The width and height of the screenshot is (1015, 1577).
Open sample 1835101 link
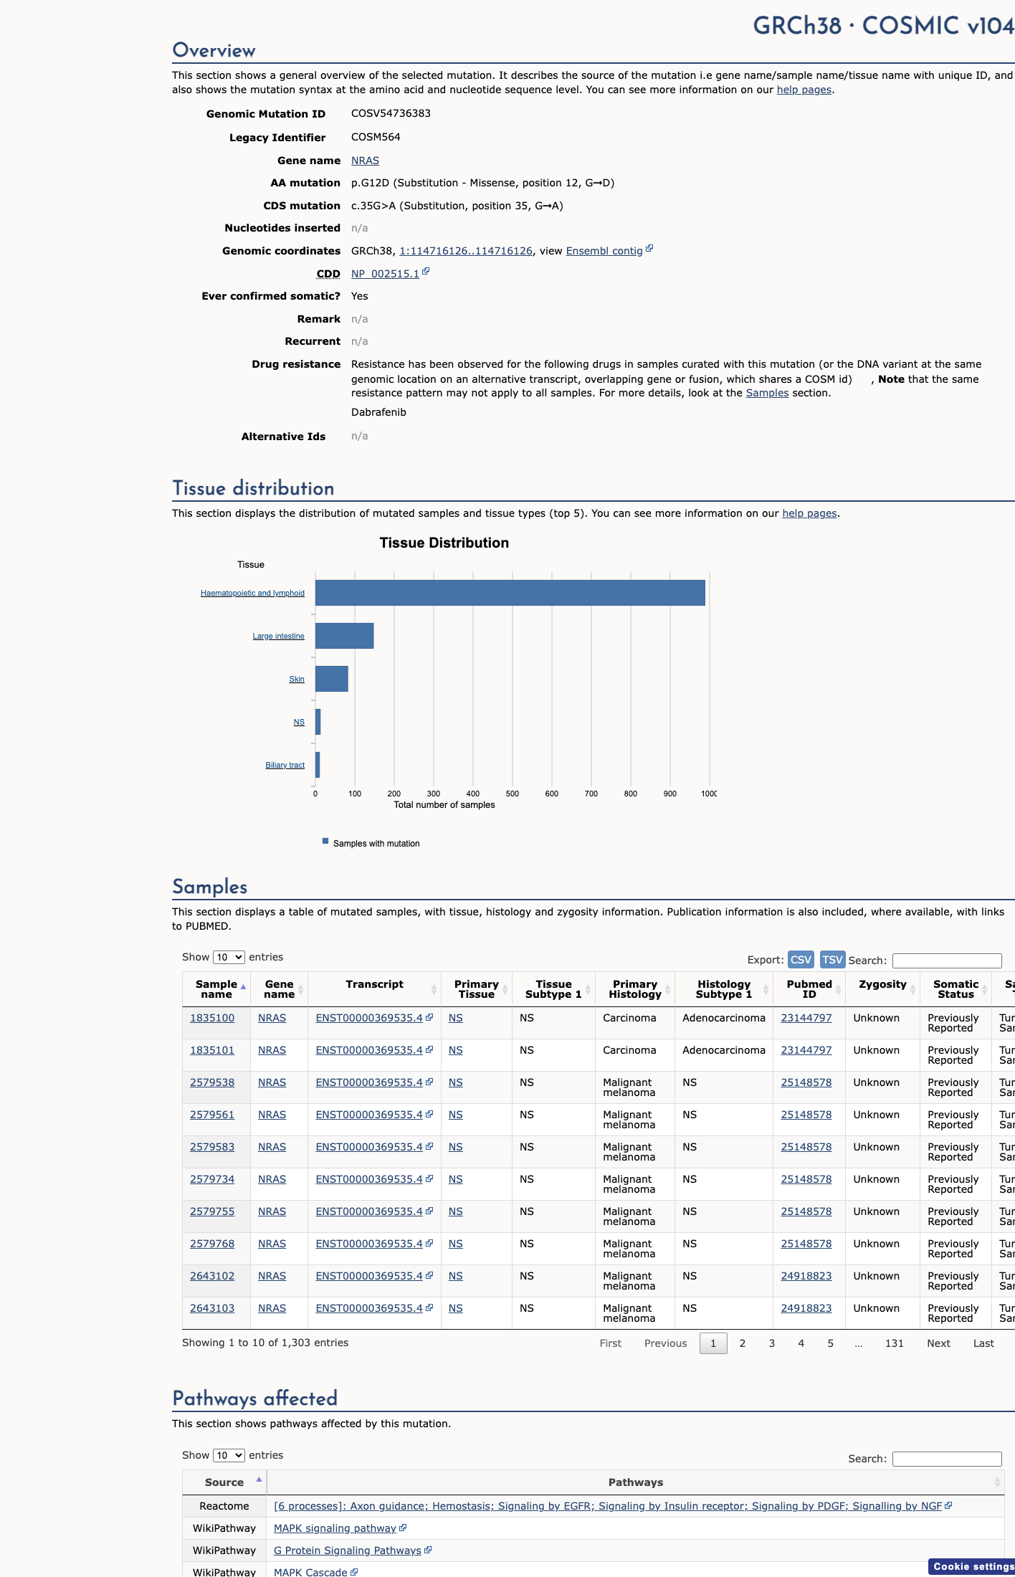212,1050
